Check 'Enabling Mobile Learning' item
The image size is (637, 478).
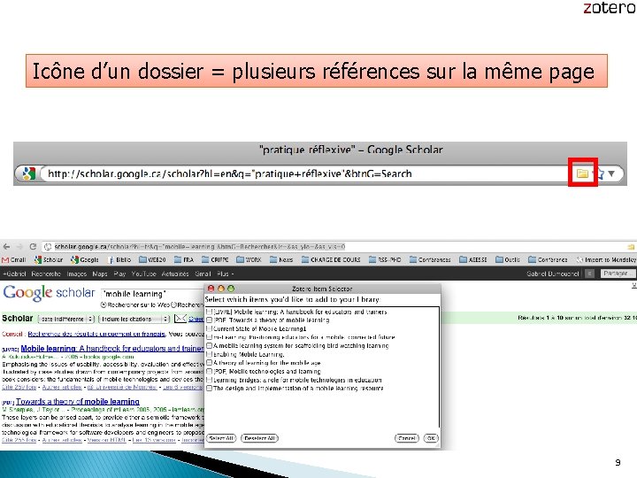[x=209, y=354]
